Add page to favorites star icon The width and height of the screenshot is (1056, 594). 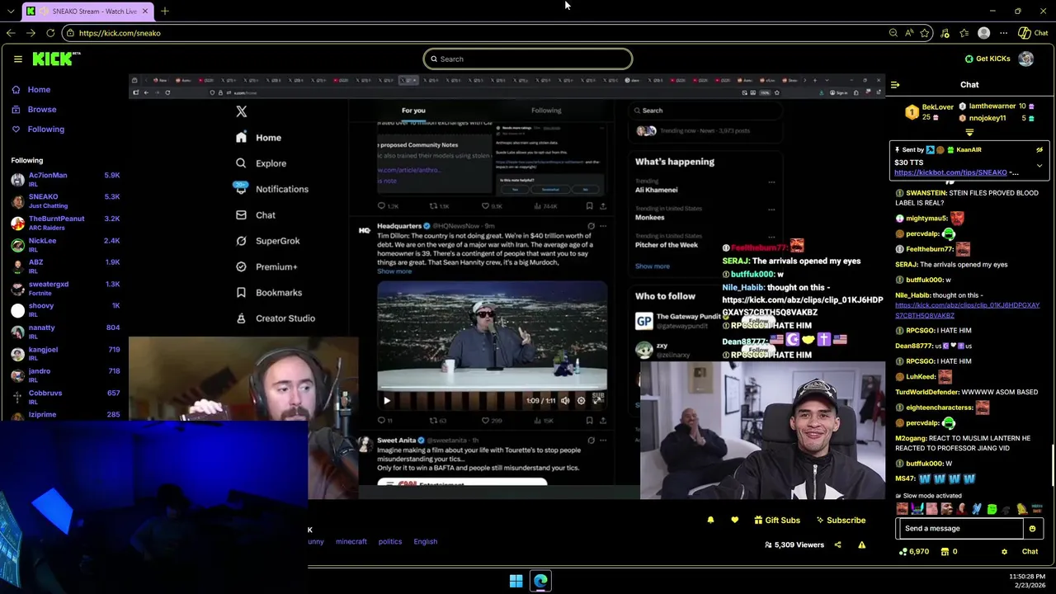(x=925, y=33)
